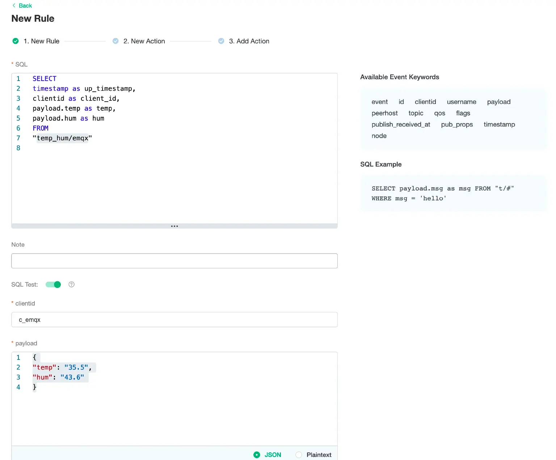Click the status icon beside "3. Add Action"

click(x=221, y=41)
